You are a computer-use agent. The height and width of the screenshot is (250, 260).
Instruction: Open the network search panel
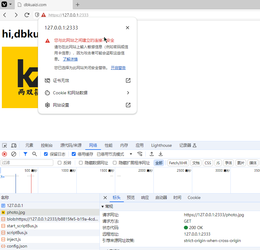click(x=34, y=154)
